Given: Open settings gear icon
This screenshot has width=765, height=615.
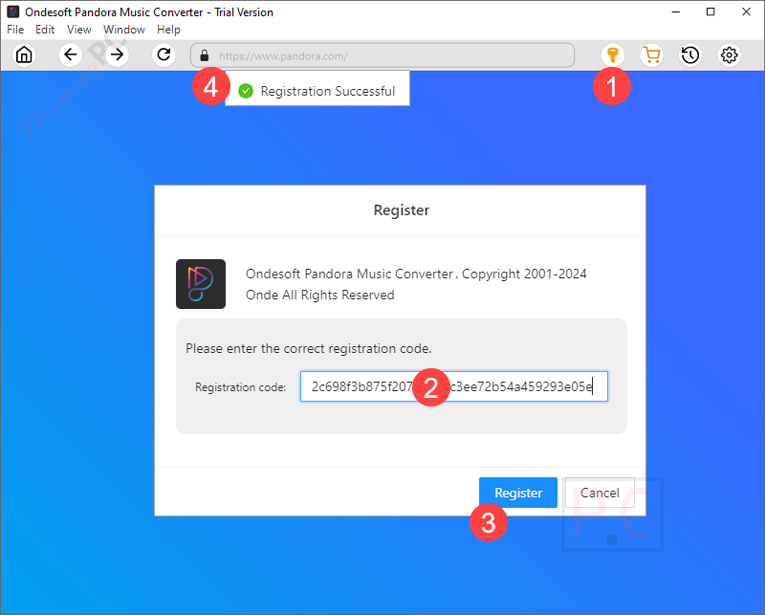Looking at the screenshot, I should (730, 55).
